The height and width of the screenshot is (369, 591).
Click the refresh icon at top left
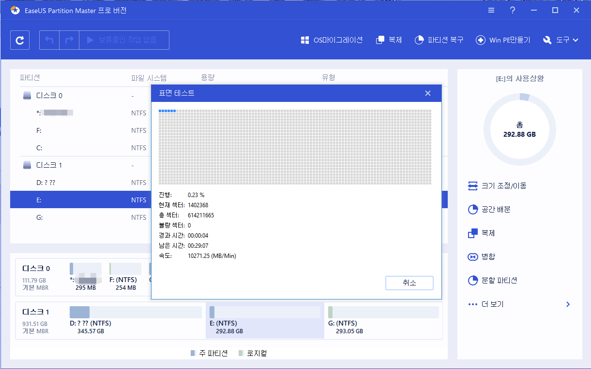click(x=19, y=40)
